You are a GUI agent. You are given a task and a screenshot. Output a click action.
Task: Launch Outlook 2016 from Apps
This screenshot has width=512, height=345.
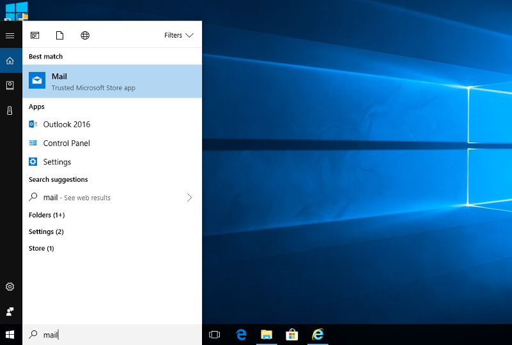[112, 124]
